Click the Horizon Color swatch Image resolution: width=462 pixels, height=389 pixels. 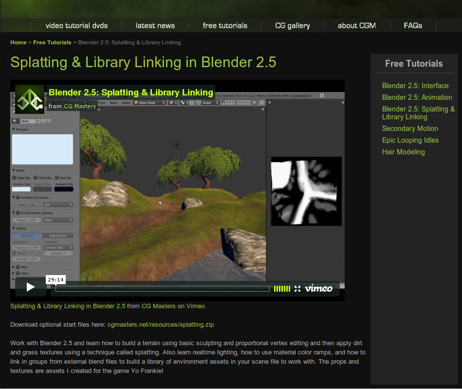tap(21, 188)
